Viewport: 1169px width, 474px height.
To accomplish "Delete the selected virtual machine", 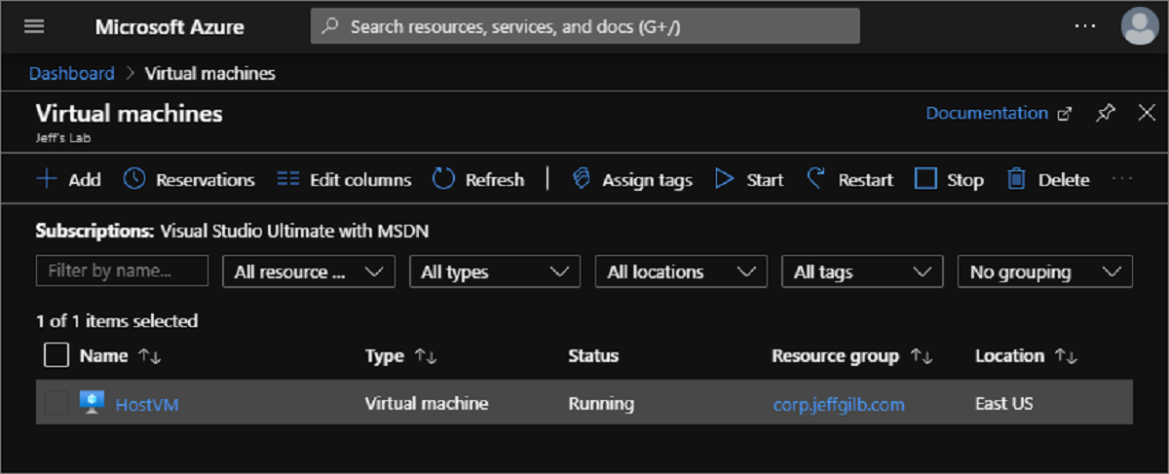I will tap(1048, 180).
